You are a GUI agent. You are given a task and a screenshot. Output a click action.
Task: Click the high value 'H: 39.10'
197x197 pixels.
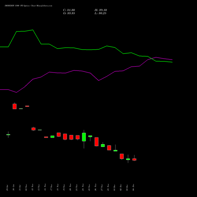[100, 10]
